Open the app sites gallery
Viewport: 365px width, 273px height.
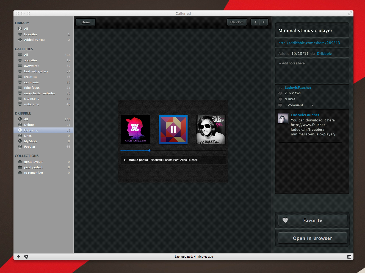43,60
